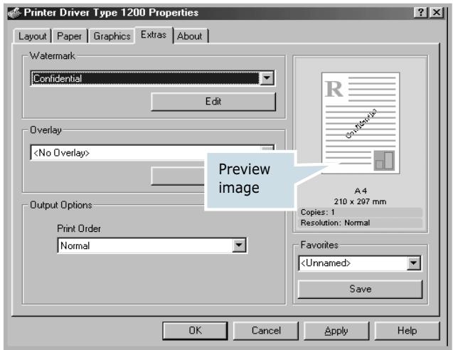Viewport: 453px width, 350px height.
Task: Click the '210 x 297 mm' text
Action: 360,201
